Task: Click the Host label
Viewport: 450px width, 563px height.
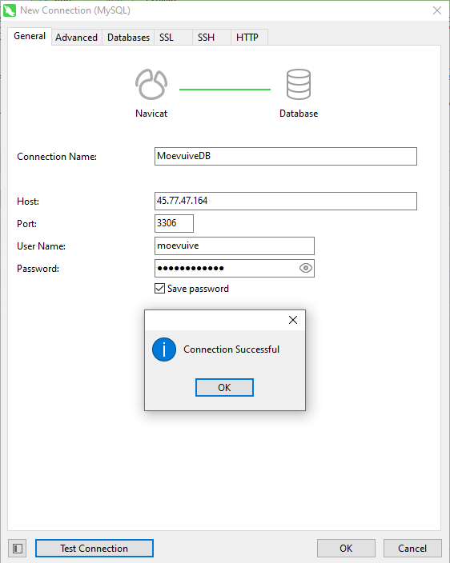Action: click(x=28, y=202)
